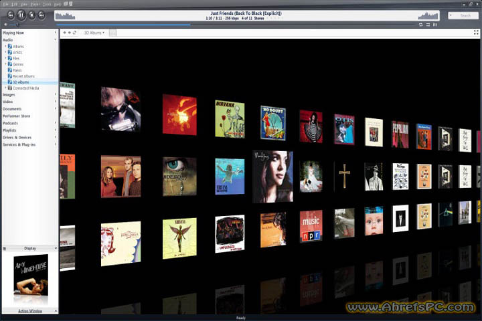Image resolution: width=482 pixels, height=321 pixels.
Task: Open the File menu
Action: pos(5,4)
